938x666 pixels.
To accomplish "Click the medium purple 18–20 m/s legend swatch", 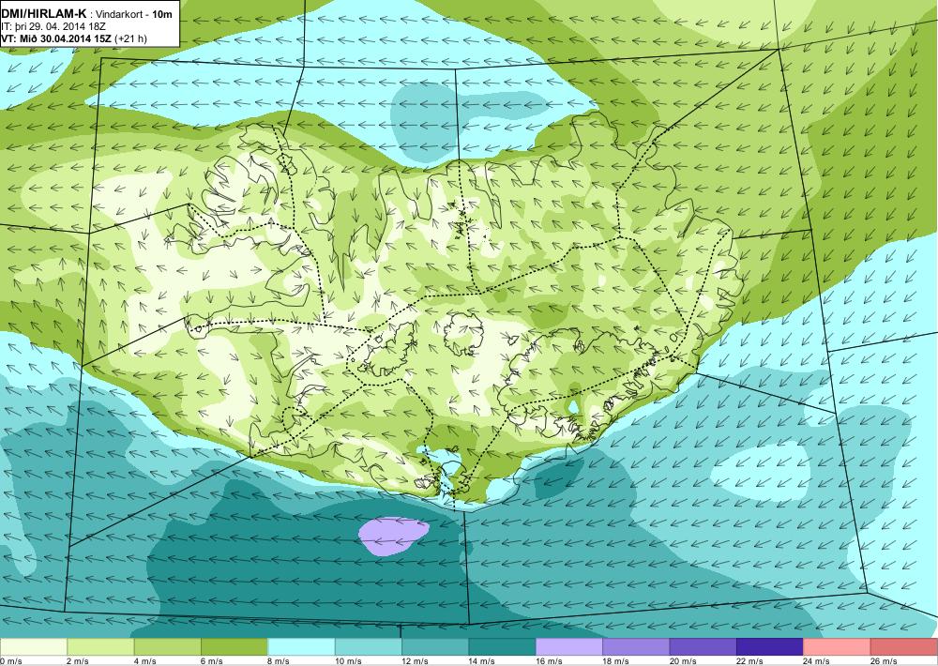I will point(637,647).
